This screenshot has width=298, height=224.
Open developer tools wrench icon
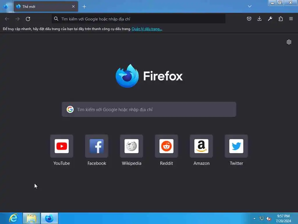[270, 19]
